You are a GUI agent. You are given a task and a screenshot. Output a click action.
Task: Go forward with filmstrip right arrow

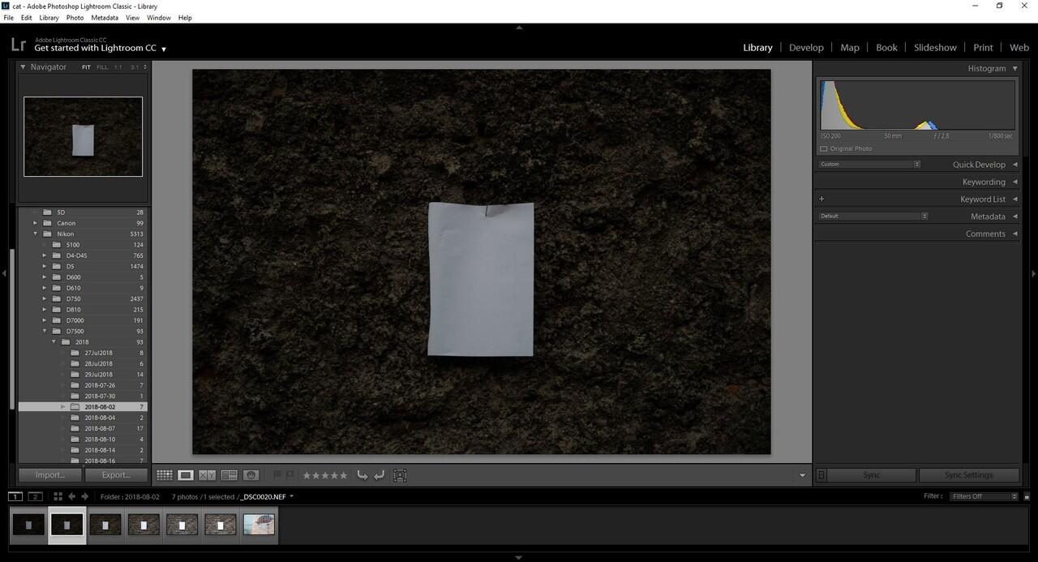(84, 496)
